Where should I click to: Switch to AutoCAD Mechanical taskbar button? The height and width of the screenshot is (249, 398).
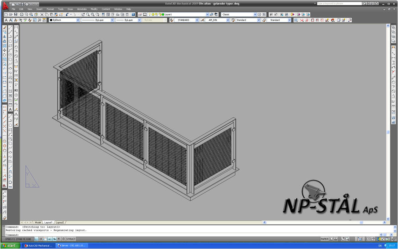(x=38, y=245)
